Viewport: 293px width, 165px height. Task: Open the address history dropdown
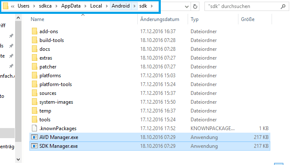186,7
